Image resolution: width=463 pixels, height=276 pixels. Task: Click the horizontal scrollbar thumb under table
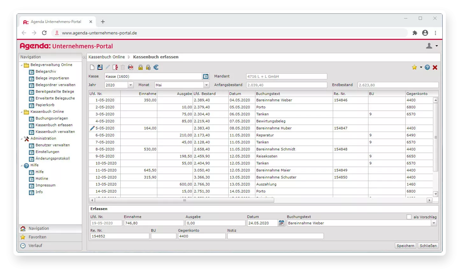click(184, 200)
